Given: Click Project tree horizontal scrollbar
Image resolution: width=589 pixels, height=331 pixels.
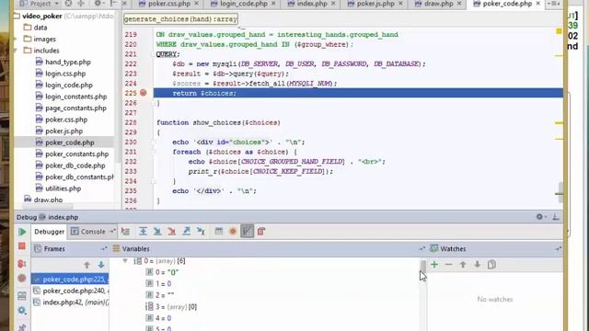Looking at the screenshot, I should (48, 206).
